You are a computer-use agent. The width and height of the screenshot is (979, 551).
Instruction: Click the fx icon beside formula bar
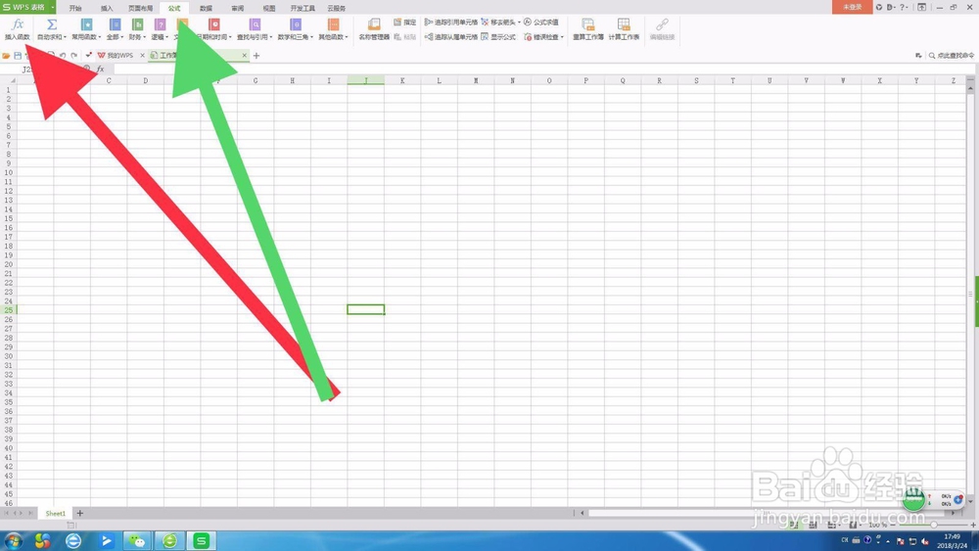click(100, 69)
